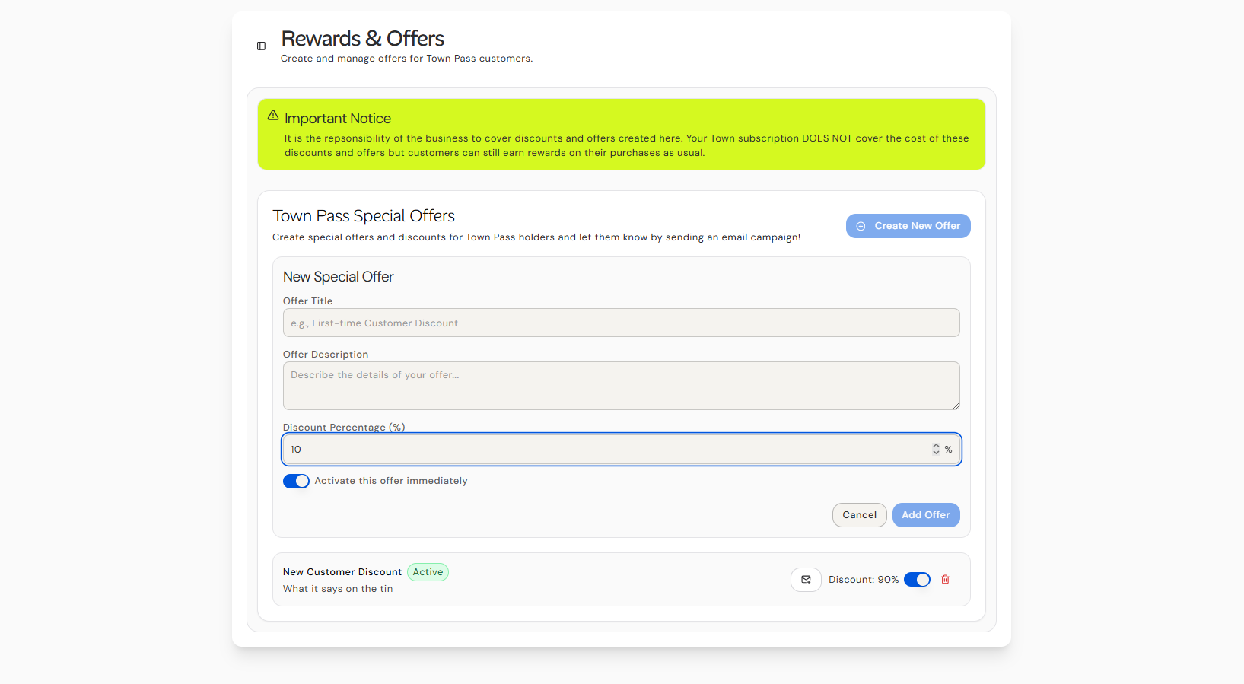The width and height of the screenshot is (1244, 684).
Task: Click the warning triangle icon in Important Notice
Action: pyautogui.click(x=273, y=115)
